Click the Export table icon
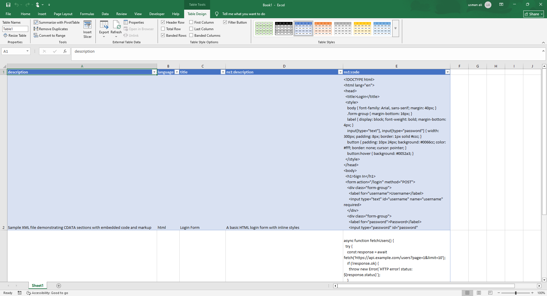This screenshot has width=547, height=296. (x=104, y=29)
